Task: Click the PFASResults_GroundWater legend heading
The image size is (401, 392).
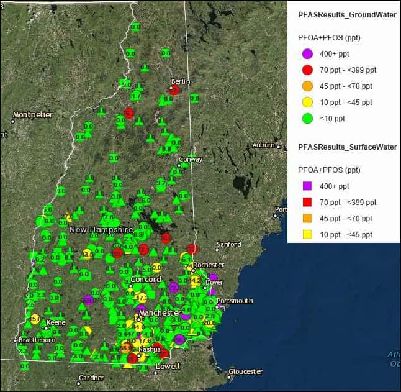Action: pos(347,15)
